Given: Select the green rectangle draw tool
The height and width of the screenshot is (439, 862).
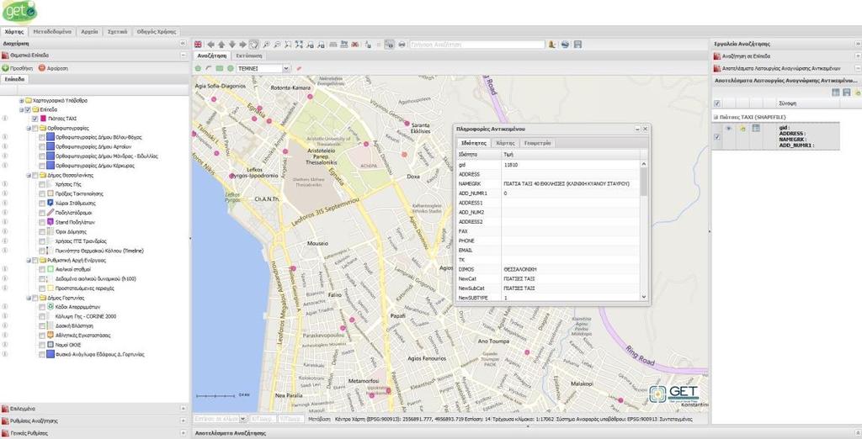Looking at the screenshot, I should click(220, 69).
